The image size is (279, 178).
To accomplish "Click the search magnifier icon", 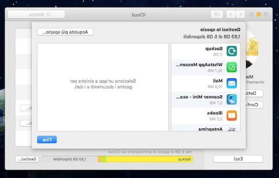I will coord(48,15).
